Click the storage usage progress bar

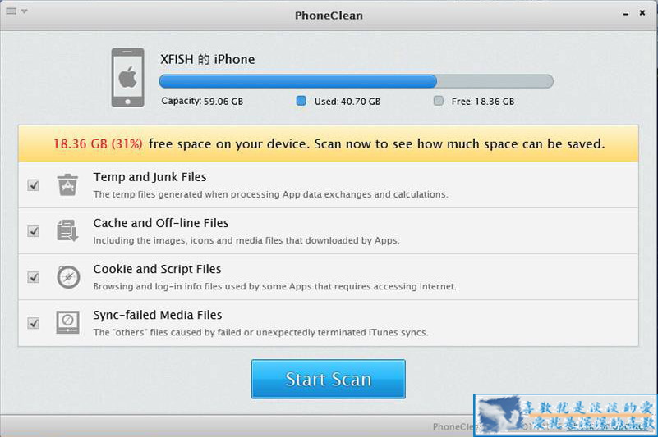click(356, 81)
